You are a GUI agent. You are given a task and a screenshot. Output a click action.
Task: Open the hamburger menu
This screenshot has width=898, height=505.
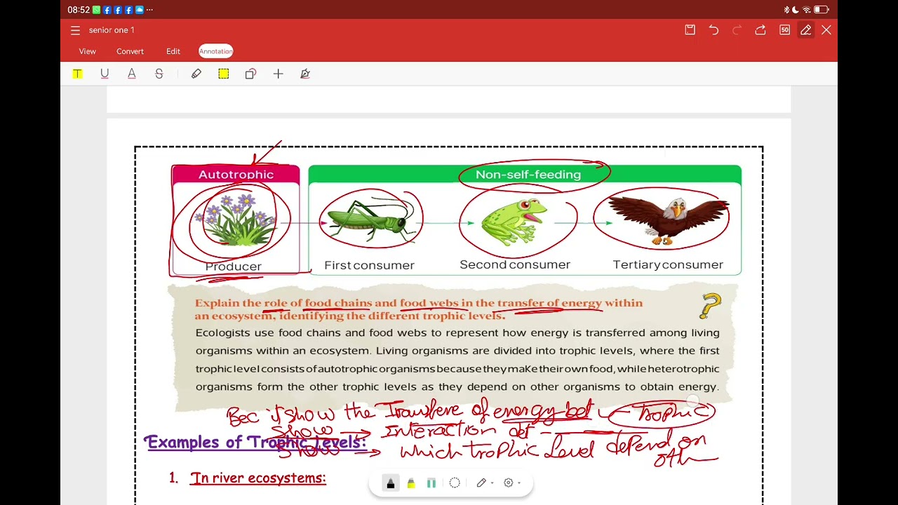coord(75,30)
